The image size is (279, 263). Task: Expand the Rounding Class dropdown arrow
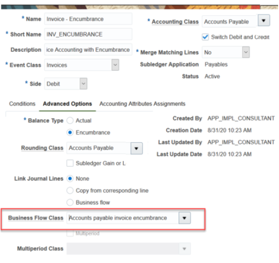click(137, 148)
